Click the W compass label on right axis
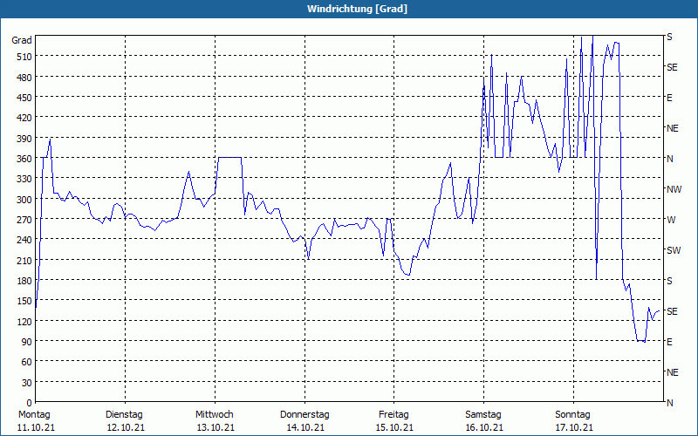The image size is (698, 436). click(670, 220)
